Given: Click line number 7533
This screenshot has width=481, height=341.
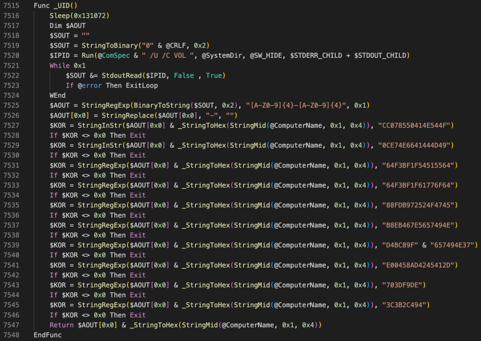Looking at the screenshot, I should pos(11,185).
